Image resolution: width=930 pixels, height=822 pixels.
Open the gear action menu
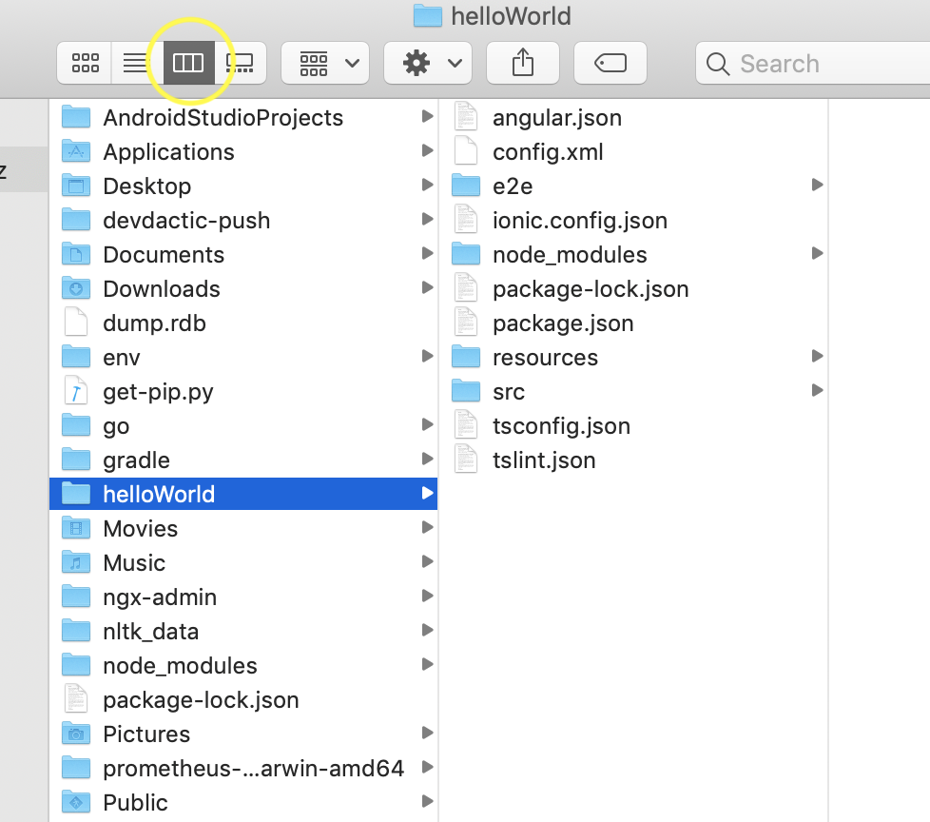[x=428, y=63]
